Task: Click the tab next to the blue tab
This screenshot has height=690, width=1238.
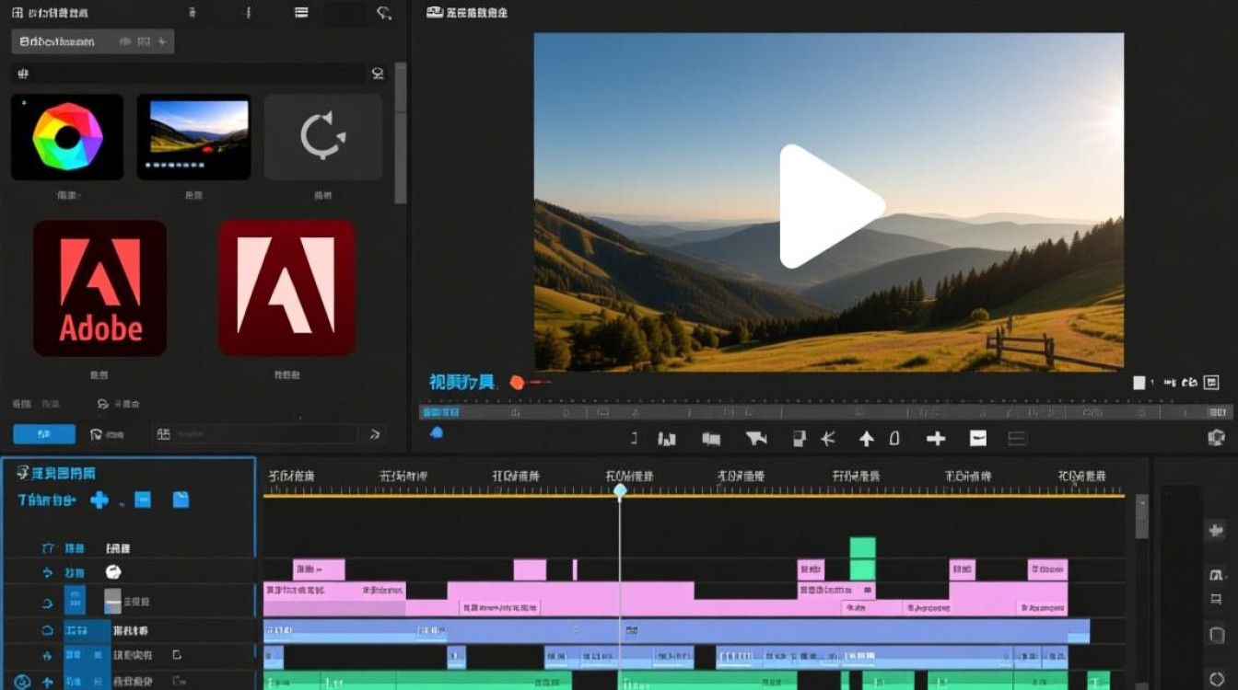Action: (x=107, y=434)
